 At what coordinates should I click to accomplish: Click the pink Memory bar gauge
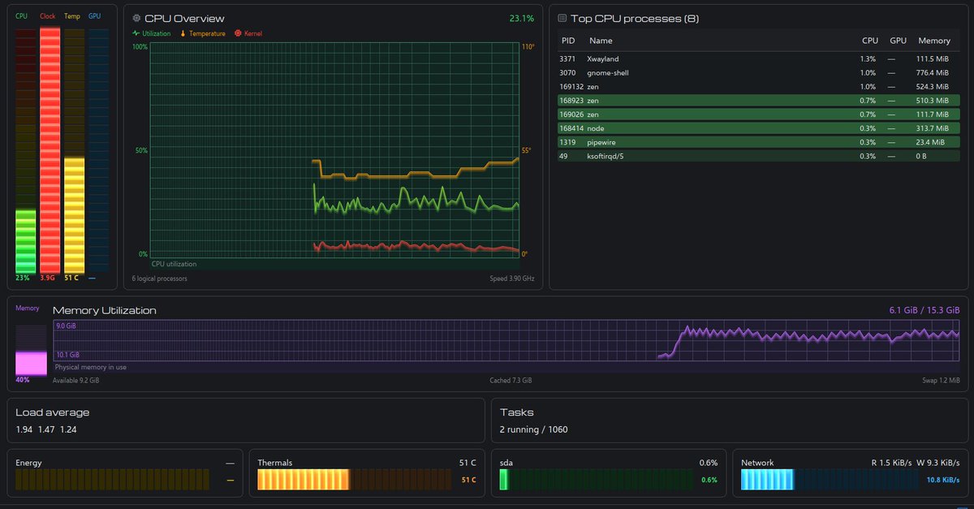(x=32, y=350)
